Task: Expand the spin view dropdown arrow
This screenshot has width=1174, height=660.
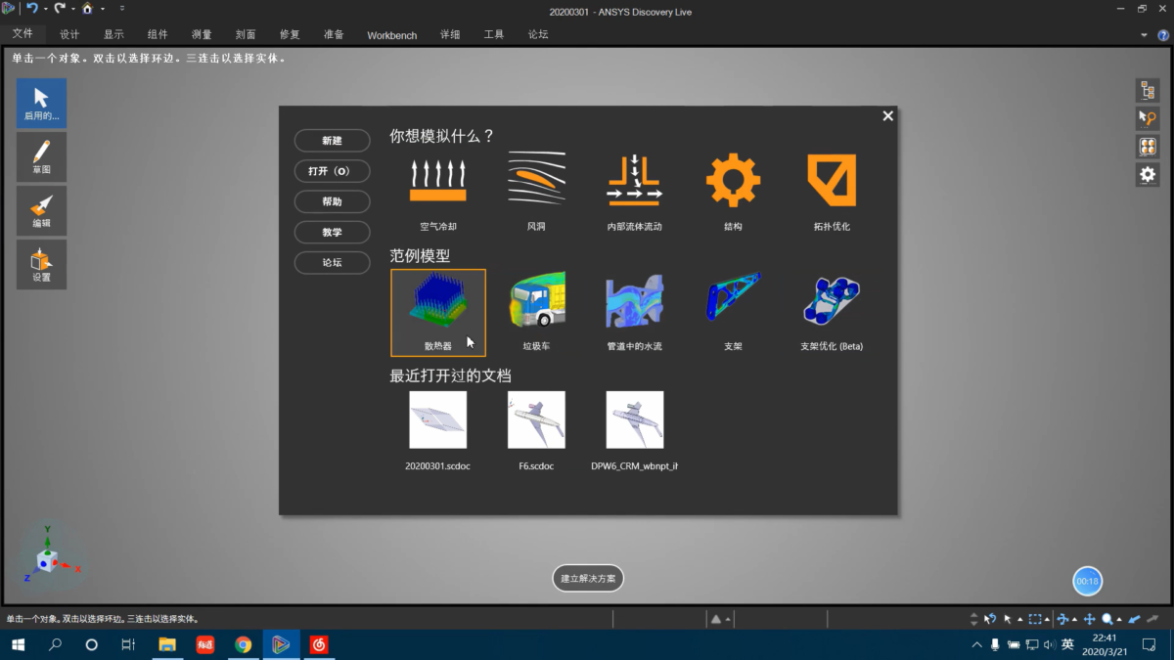Action: click(x=1074, y=620)
